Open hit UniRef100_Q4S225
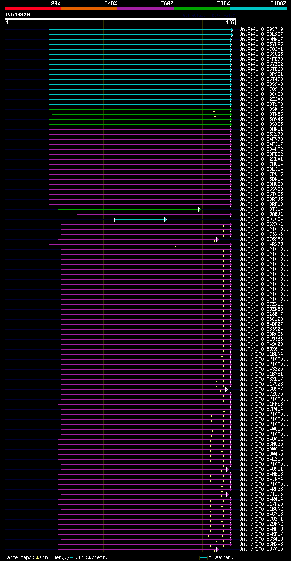Viewport: 291px width, 561px height. tap(261, 369)
